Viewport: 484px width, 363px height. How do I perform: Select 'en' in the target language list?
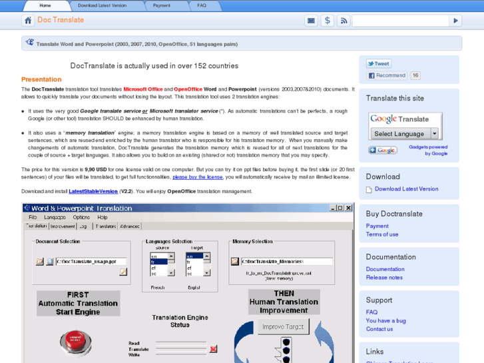(194, 256)
